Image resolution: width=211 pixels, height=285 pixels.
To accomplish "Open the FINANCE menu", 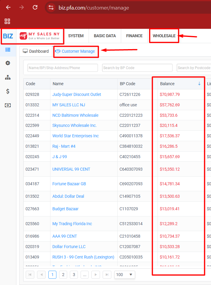I will pyautogui.click(x=134, y=36).
